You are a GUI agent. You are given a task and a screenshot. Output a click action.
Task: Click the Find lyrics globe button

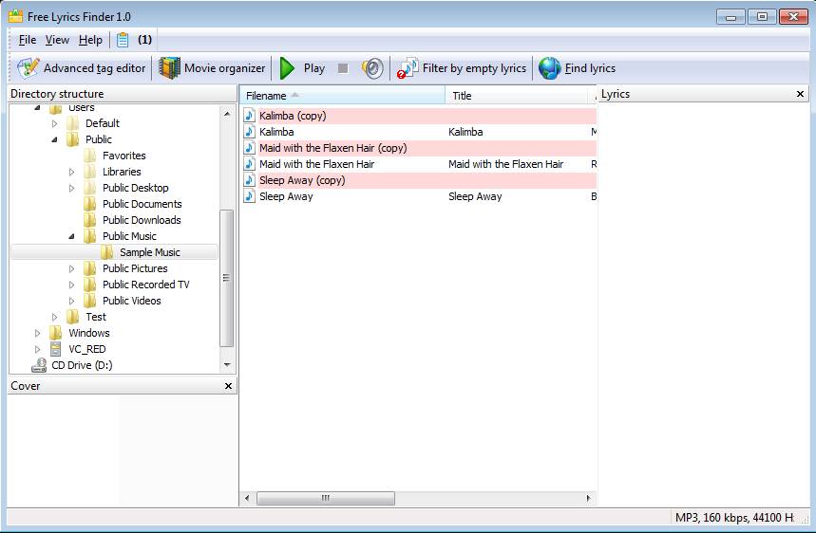coord(578,68)
